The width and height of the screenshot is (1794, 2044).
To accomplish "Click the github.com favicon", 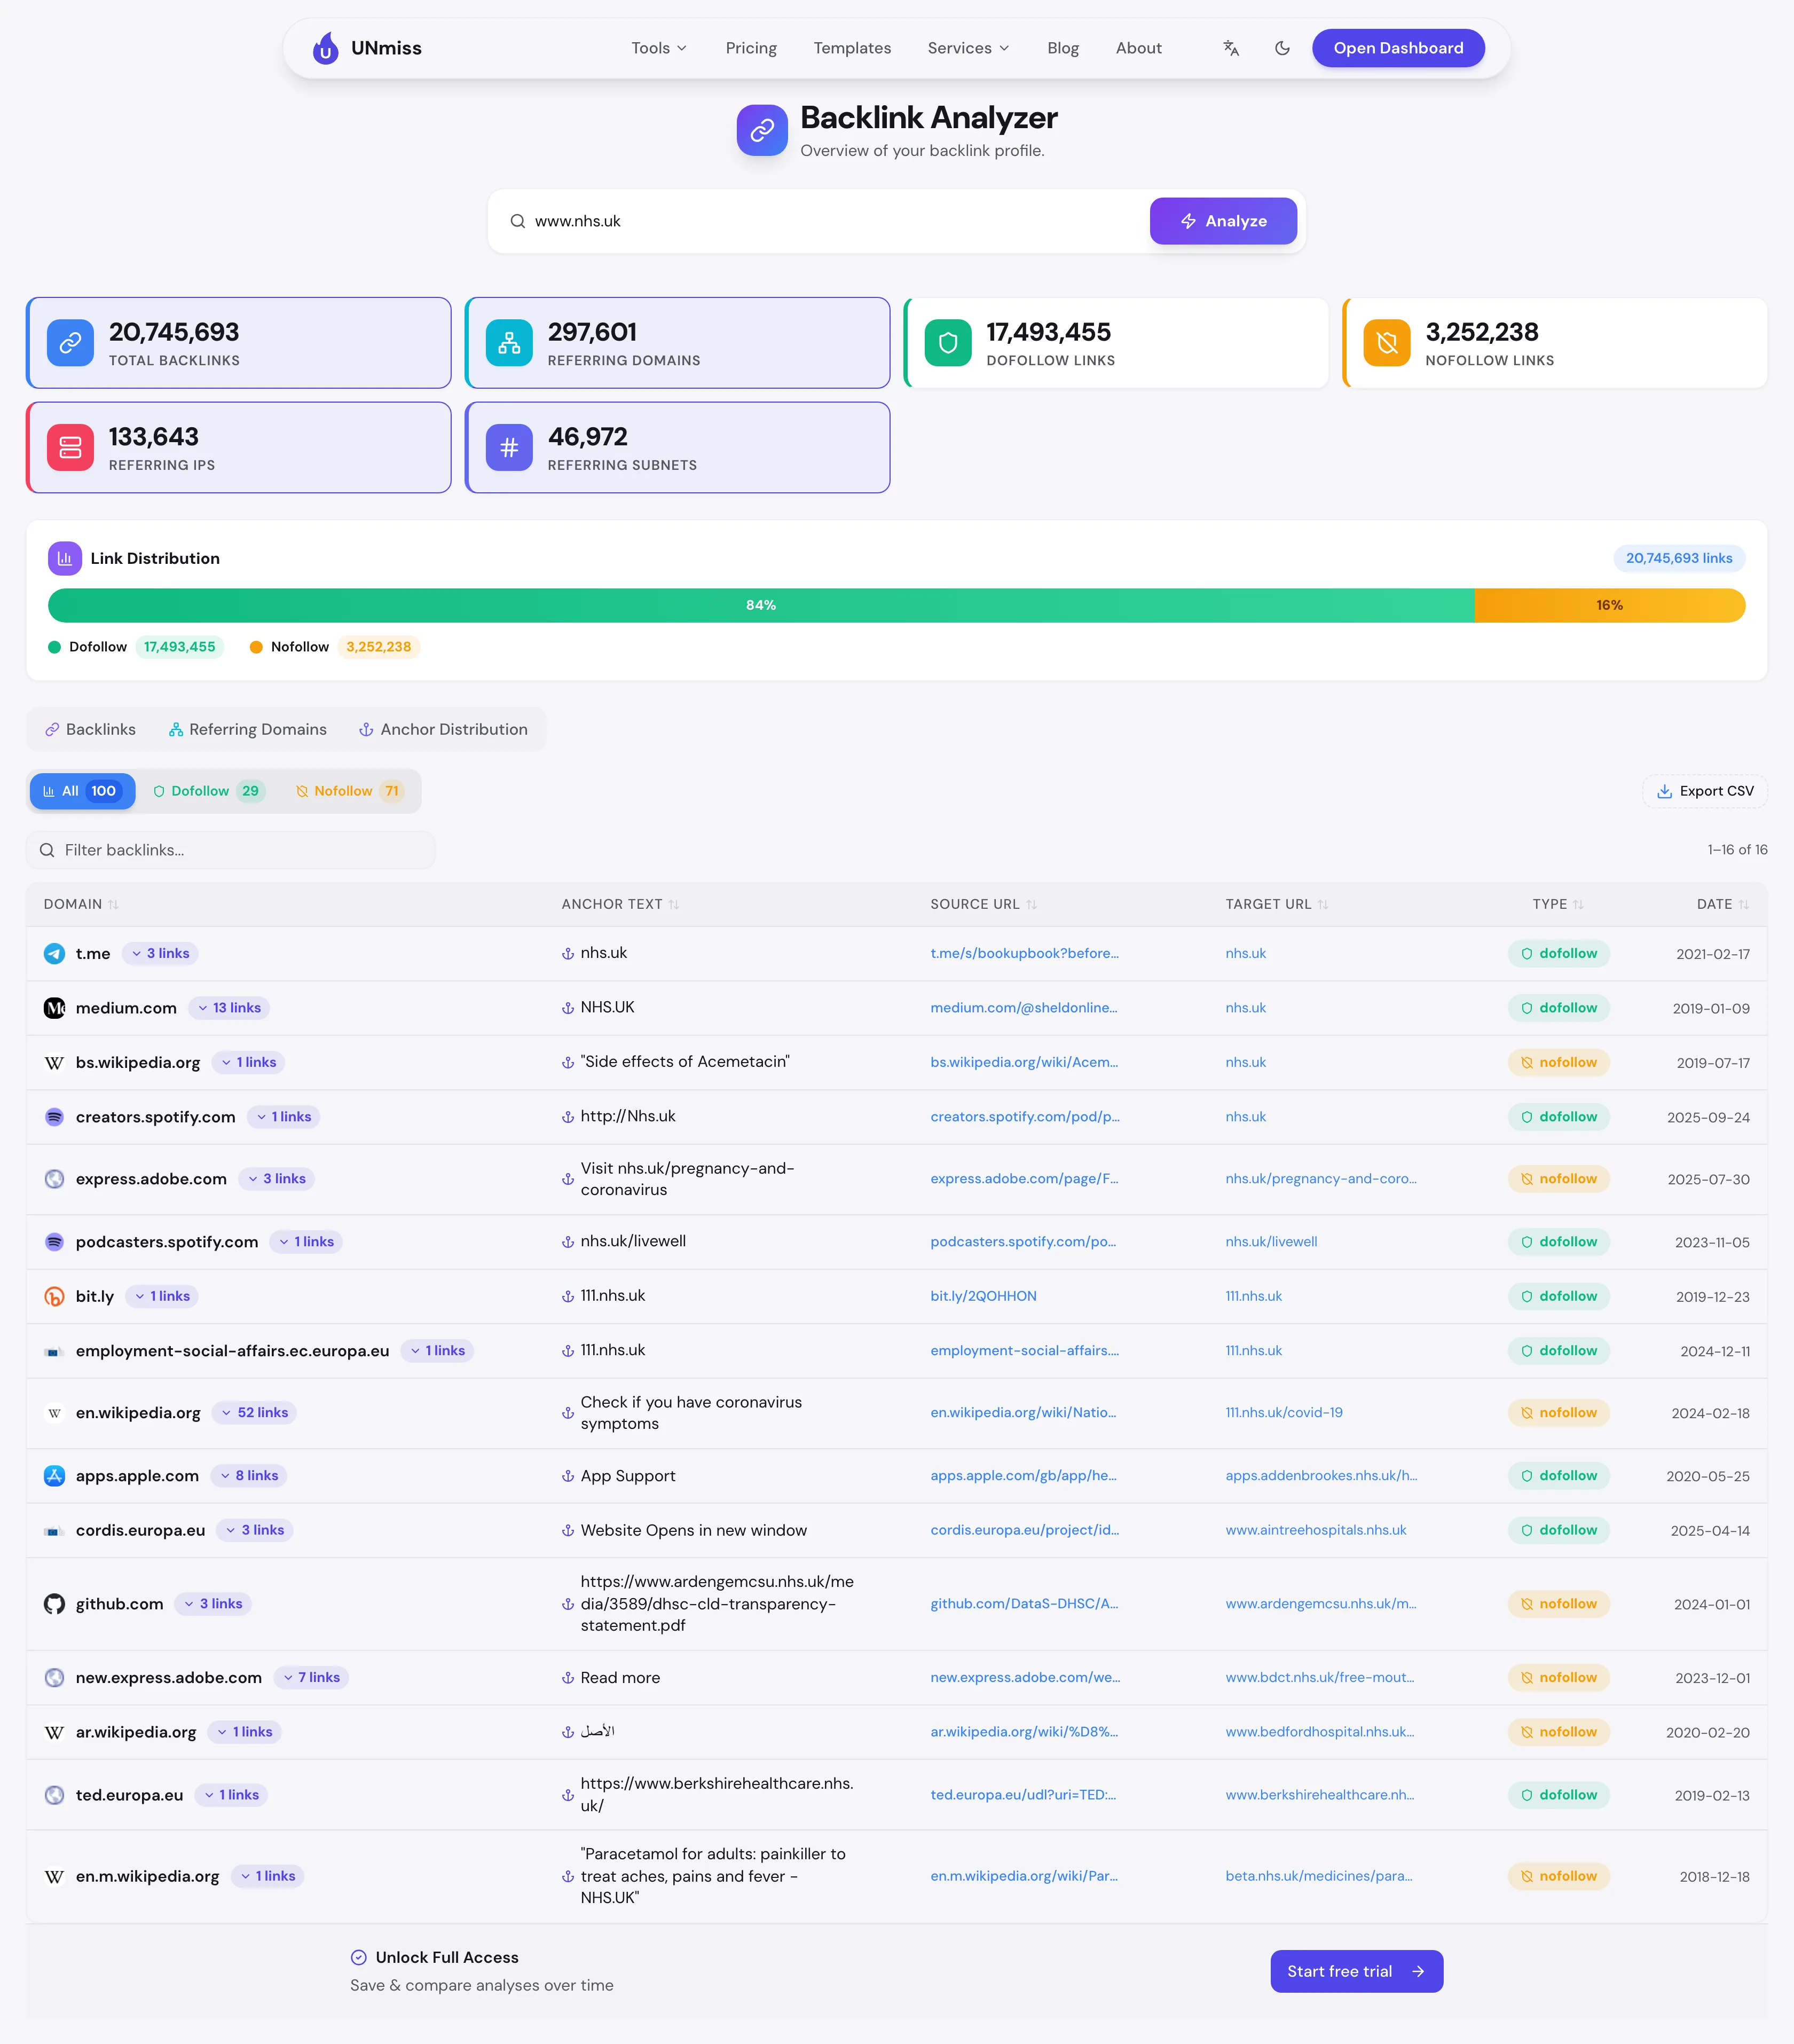I will (x=54, y=1604).
